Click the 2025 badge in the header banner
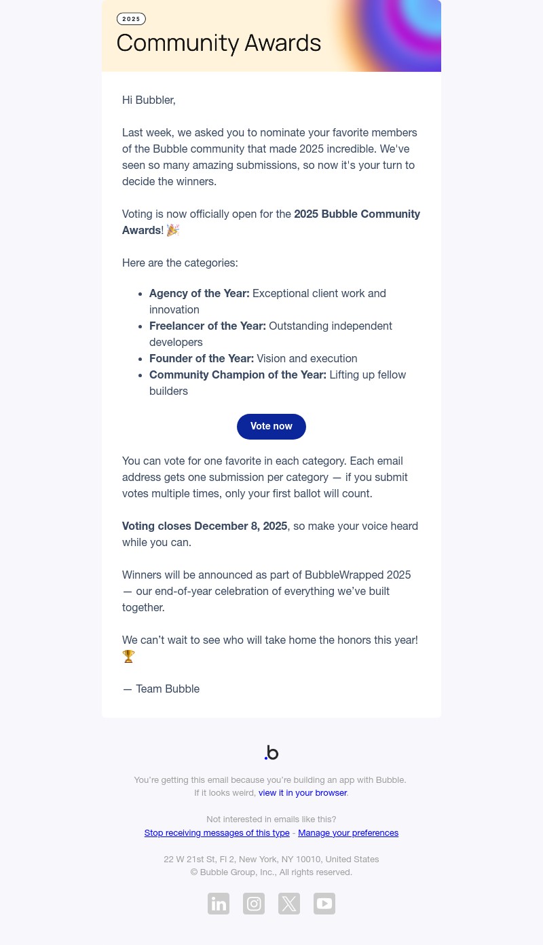Screen dimensions: 543x945 point(131,19)
